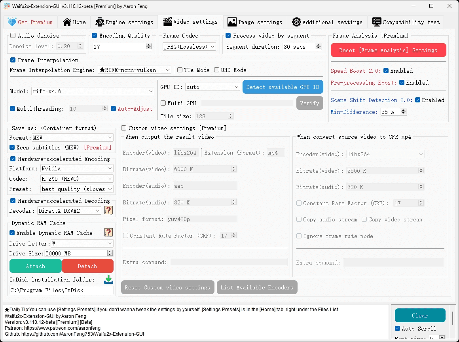
Task: Click the Dynamic RAM Cache help question icon
Action: pos(108,232)
